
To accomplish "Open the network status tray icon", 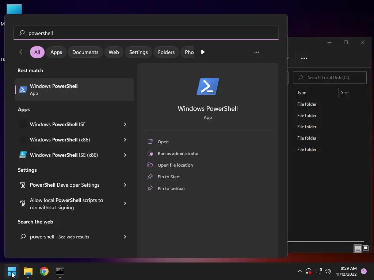I will 318,271.
